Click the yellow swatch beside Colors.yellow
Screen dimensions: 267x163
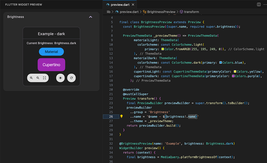(235, 71)
